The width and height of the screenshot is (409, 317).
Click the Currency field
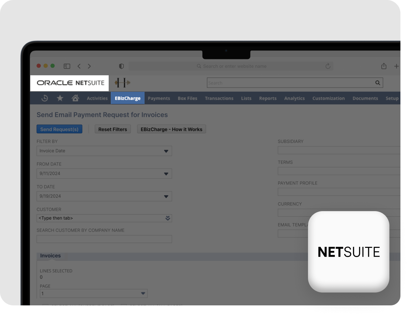[x=339, y=213]
